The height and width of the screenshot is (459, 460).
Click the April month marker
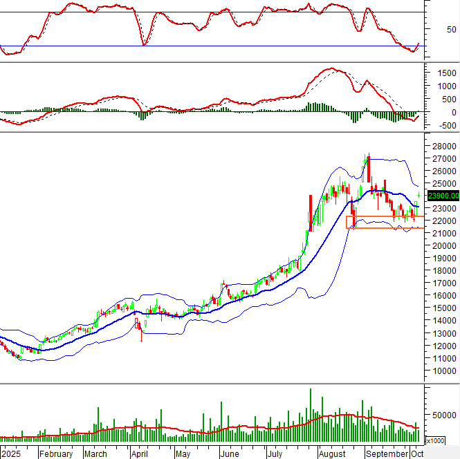point(140,454)
